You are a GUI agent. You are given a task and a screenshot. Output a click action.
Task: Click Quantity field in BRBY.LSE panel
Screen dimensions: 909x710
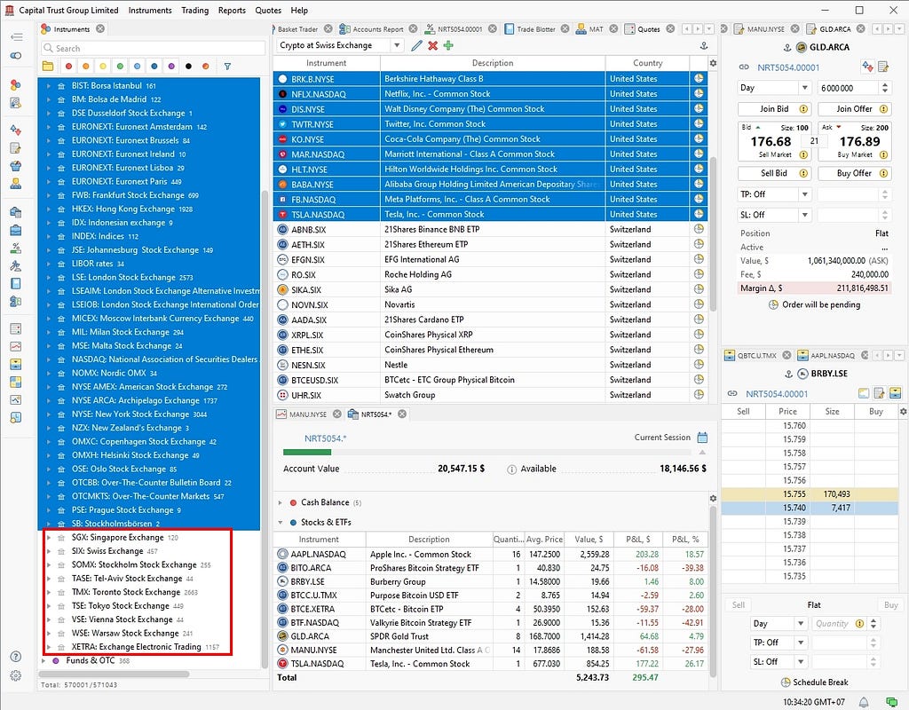tap(832, 624)
